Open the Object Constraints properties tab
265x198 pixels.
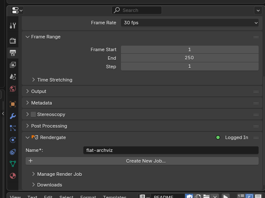click(13, 152)
